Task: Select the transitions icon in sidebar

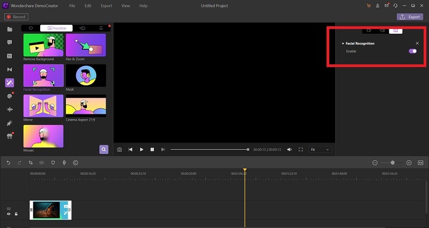Action: (x=10, y=70)
